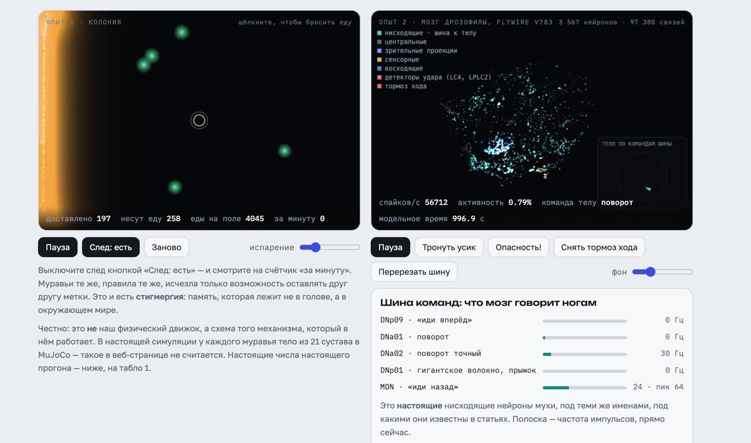The height and width of the screenshot is (443, 751).
Task: Click the «30 Гц» frequency value
Action: pyautogui.click(x=672, y=353)
